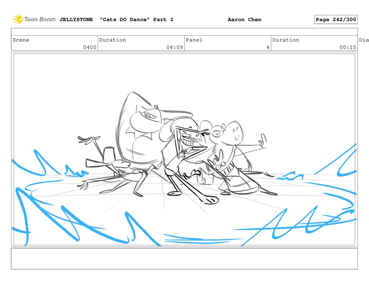The width and height of the screenshot is (369, 286).
Task: Select the scene duration value '04:09'
Action: coord(175,47)
